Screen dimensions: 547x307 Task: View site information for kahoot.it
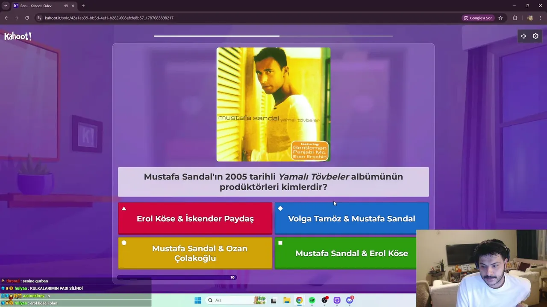click(x=39, y=18)
